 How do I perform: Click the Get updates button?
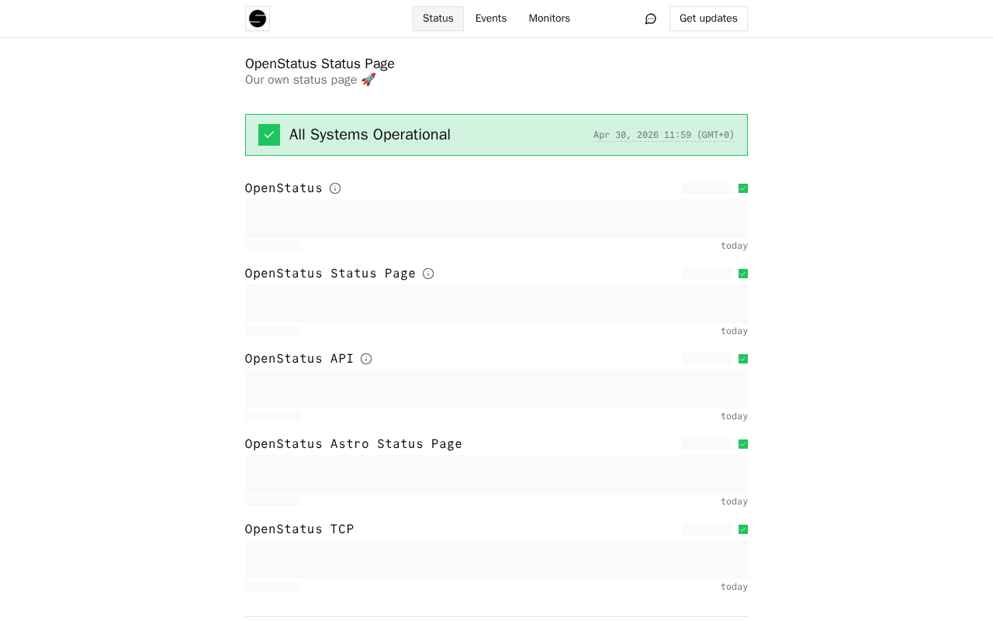coord(708,19)
